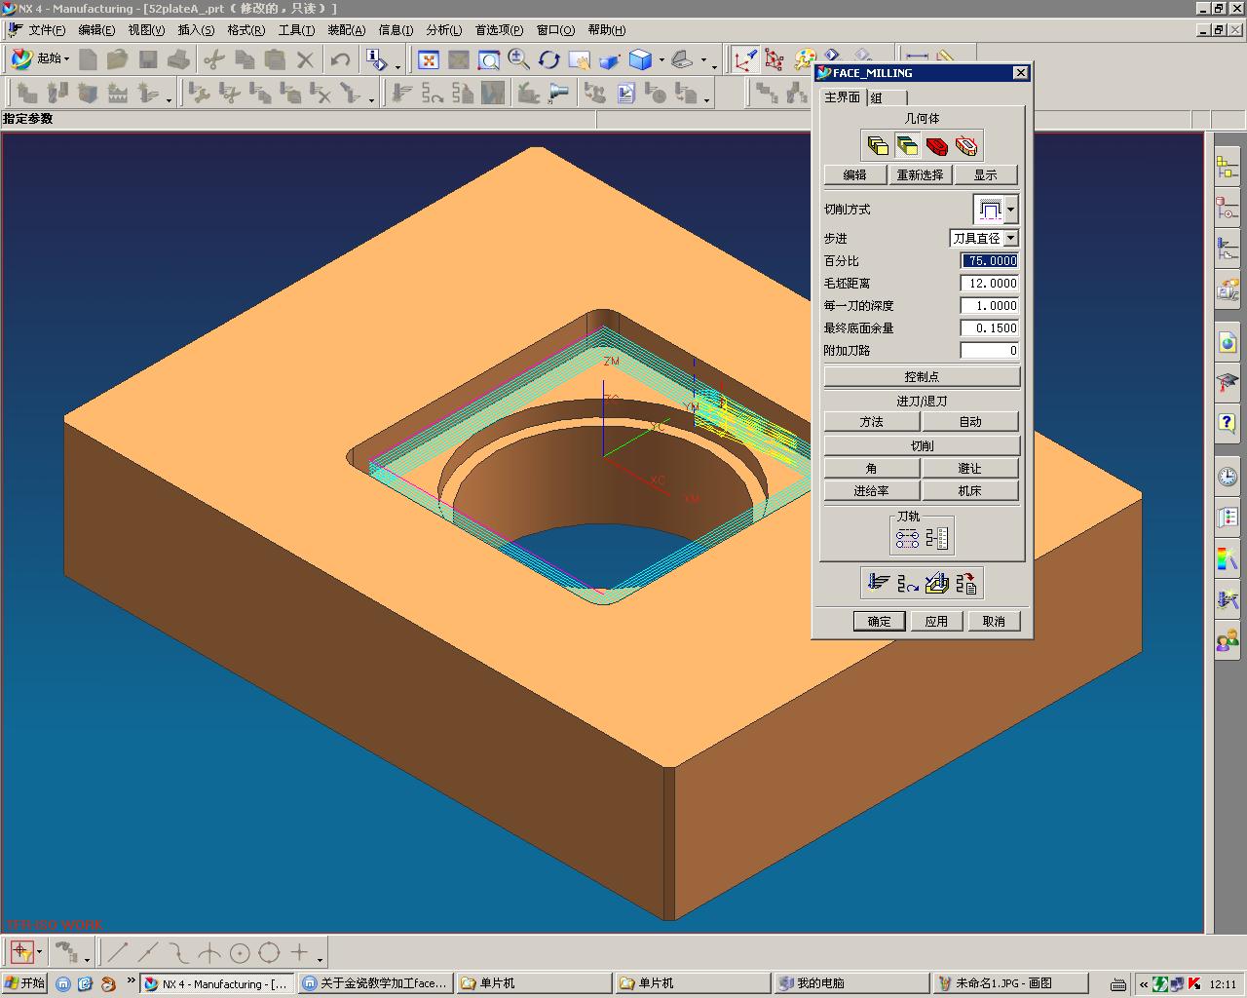Click the Verify tool path icon in dialog
Viewport: 1247px width, 998px height.
pyautogui.click(x=937, y=583)
